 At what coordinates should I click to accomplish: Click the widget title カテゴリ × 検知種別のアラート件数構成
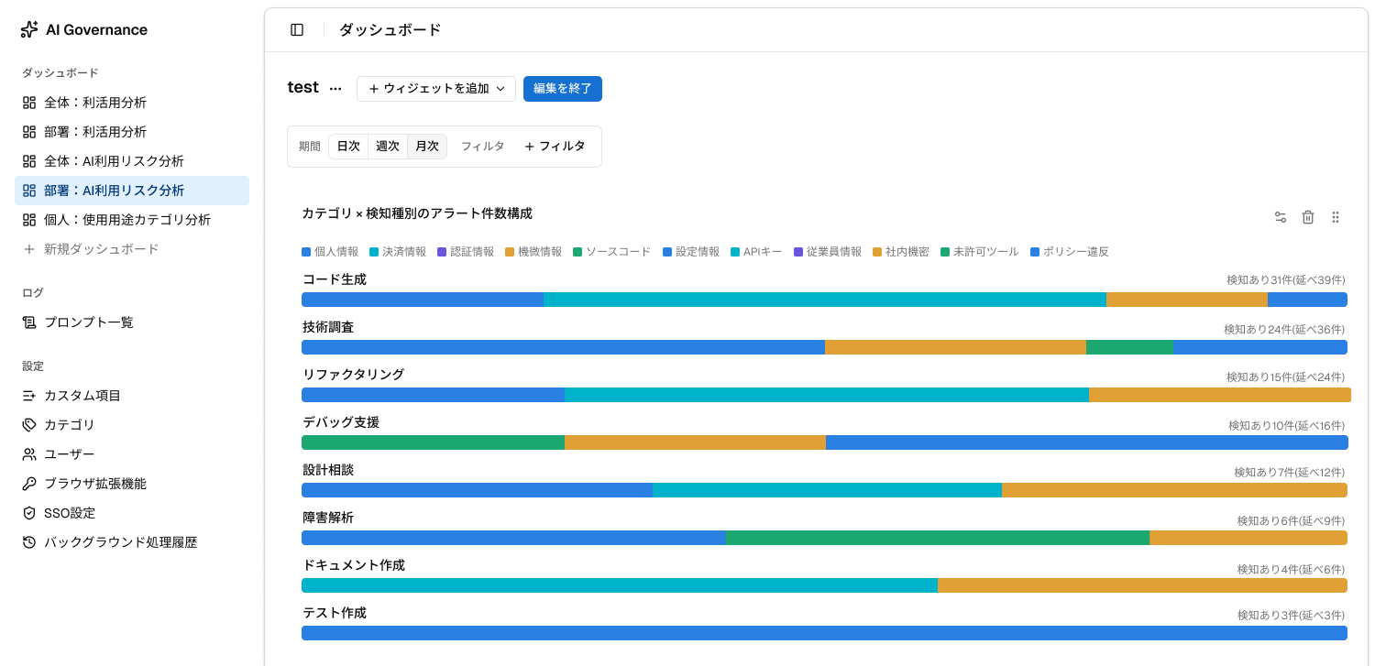[x=417, y=213]
